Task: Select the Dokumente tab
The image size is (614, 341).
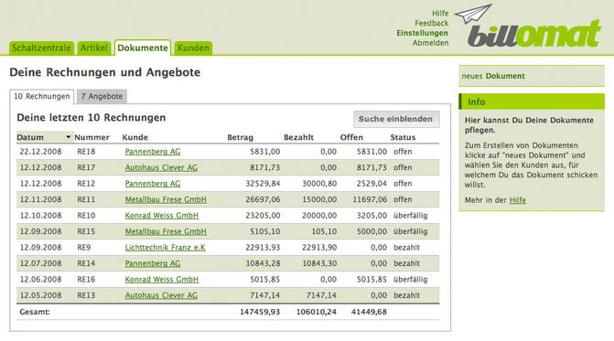Action: tap(143, 48)
